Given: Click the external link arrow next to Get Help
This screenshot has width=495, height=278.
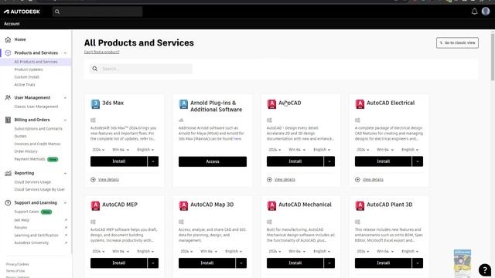Looking at the screenshot, I should coord(66,220).
